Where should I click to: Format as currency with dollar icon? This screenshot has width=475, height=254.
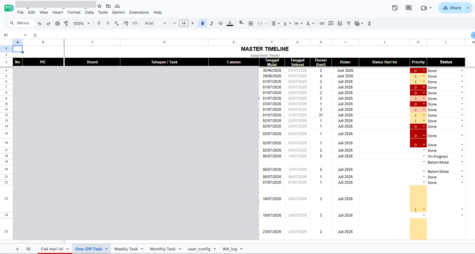(x=99, y=23)
